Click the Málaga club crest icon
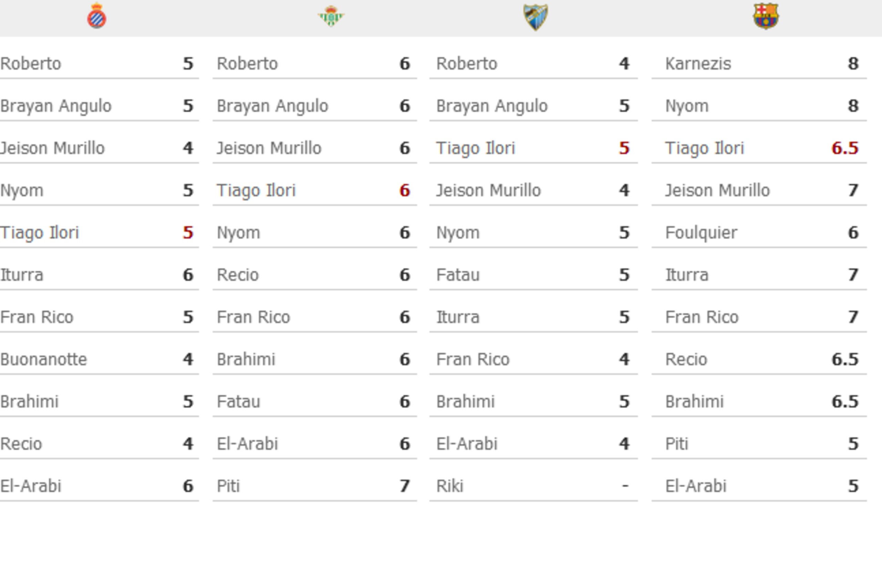This screenshot has height=586, width=882. [535, 17]
